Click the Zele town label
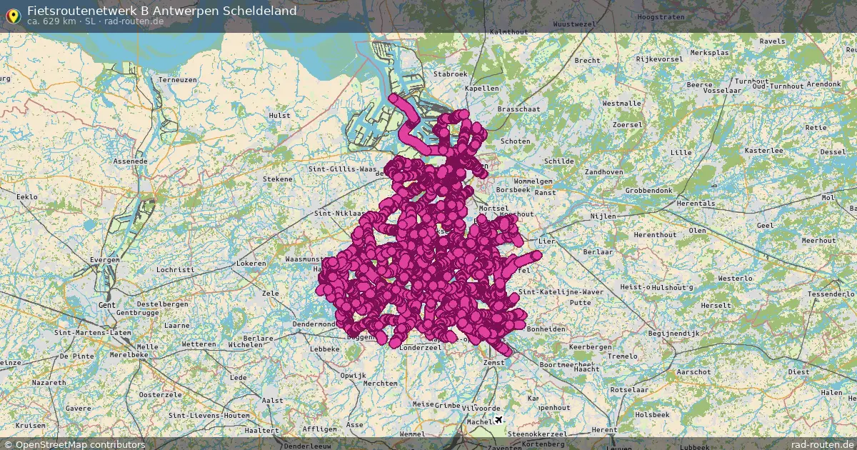The image size is (857, 450). [271, 294]
